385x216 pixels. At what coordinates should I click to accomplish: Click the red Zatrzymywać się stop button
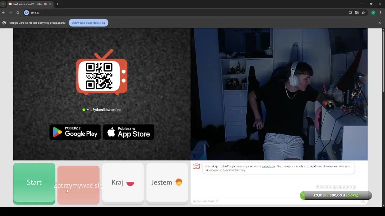[x=79, y=185]
